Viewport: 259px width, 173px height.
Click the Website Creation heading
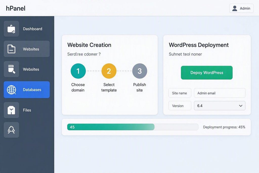[89, 45]
